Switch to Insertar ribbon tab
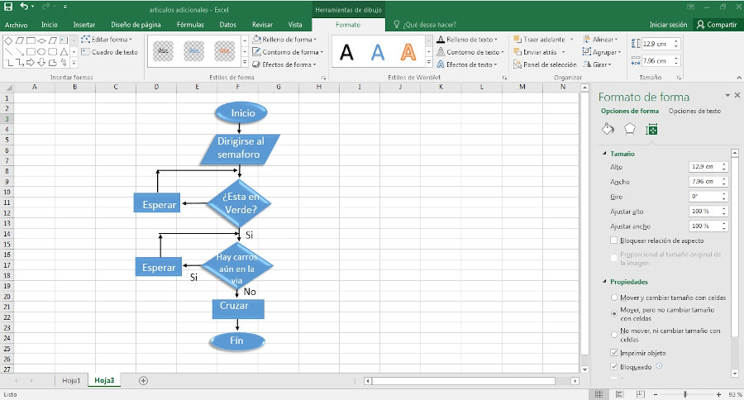Viewport: 744px width, 400px height. [x=84, y=25]
